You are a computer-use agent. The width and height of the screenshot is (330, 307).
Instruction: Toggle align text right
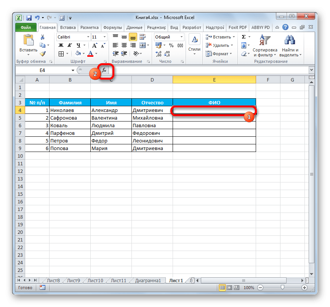133,45
